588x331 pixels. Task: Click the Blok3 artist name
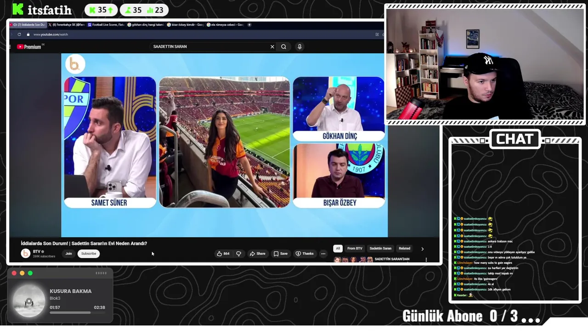(55, 298)
